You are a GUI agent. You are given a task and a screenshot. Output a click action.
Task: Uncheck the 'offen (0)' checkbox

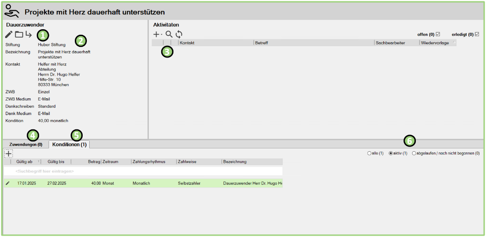438,34
